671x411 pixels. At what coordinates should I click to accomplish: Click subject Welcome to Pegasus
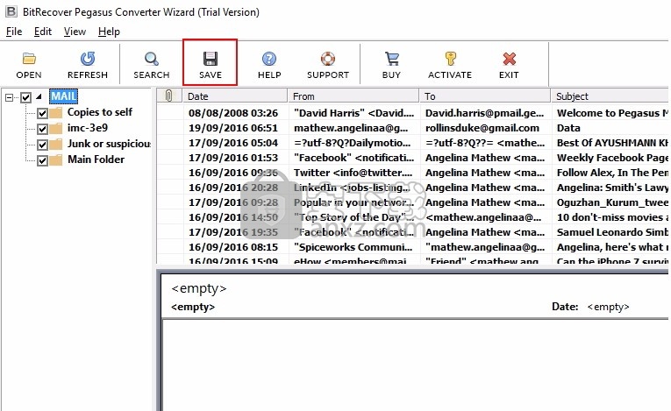612,113
